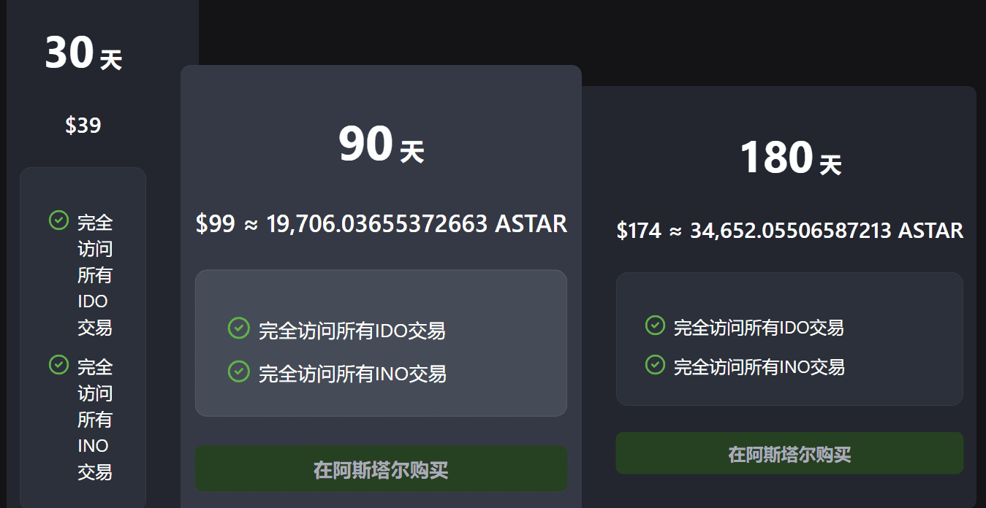Select the 180 天 plan heading
This screenshot has width=986, height=508.
coord(790,158)
